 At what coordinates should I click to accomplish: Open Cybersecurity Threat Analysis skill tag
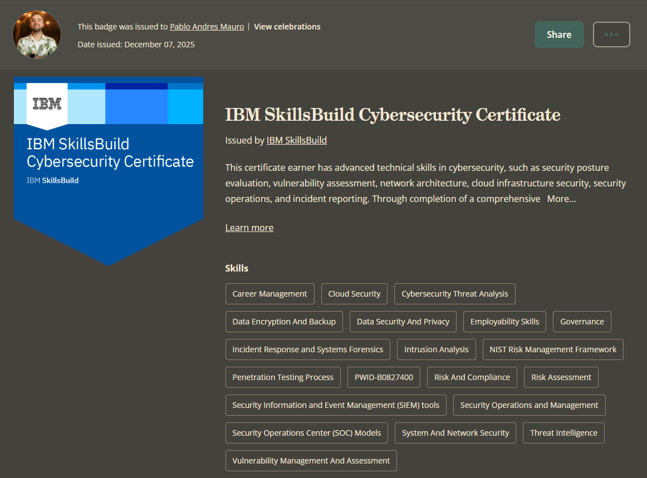pos(455,294)
